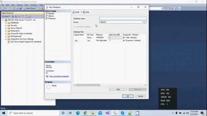Open the Edit menu

[x=7, y=5]
